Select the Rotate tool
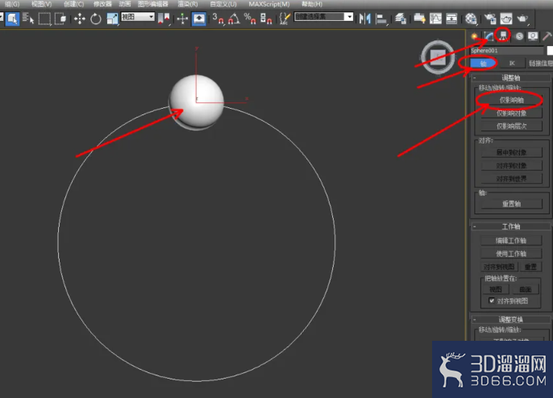Viewport: 553px width, 398px height. [x=96, y=19]
